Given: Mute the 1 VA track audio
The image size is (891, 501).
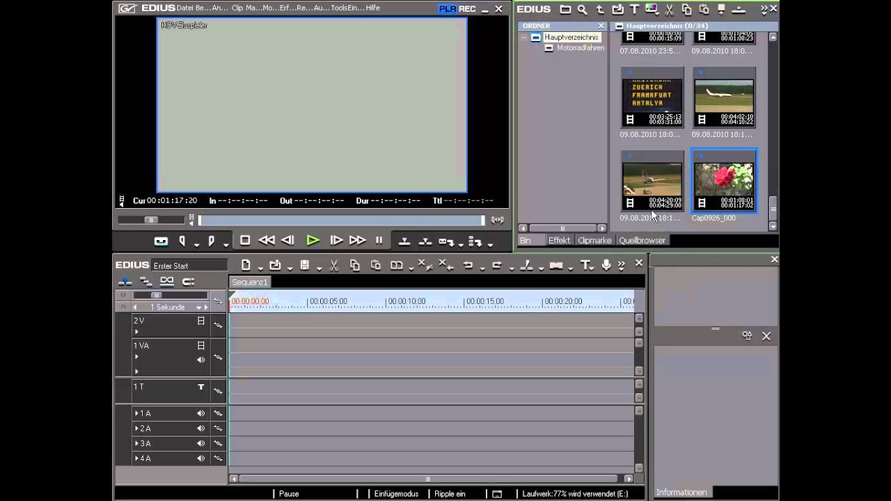Looking at the screenshot, I should point(200,360).
